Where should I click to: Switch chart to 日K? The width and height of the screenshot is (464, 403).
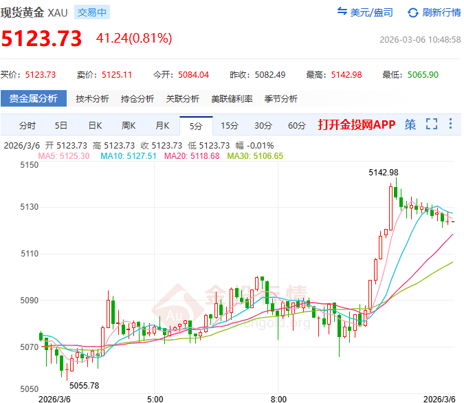pyautogui.click(x=95, y=126)
